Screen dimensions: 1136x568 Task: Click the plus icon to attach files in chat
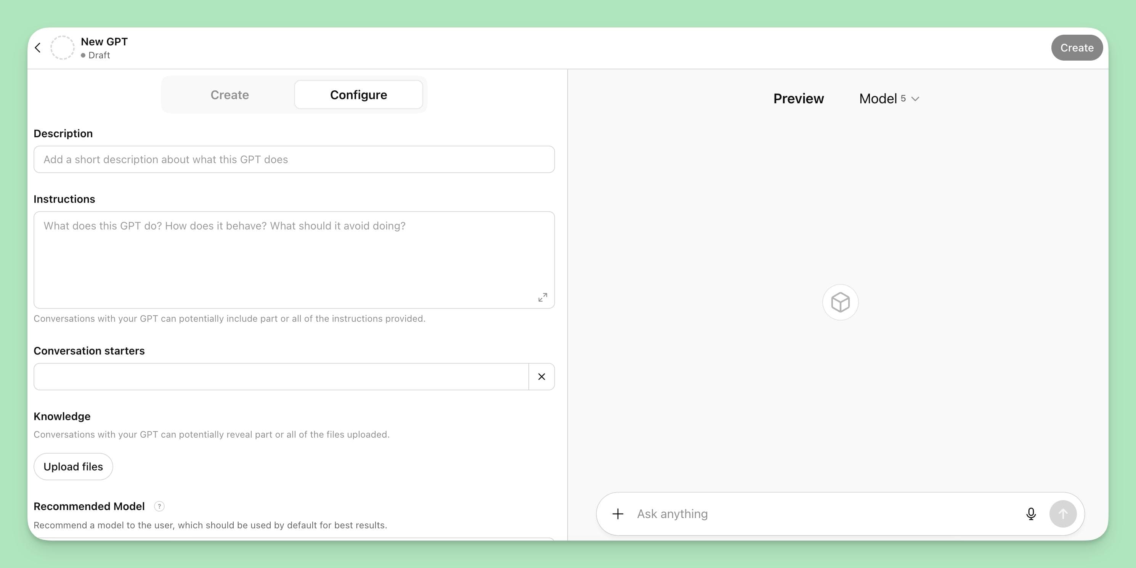point(618,513)
